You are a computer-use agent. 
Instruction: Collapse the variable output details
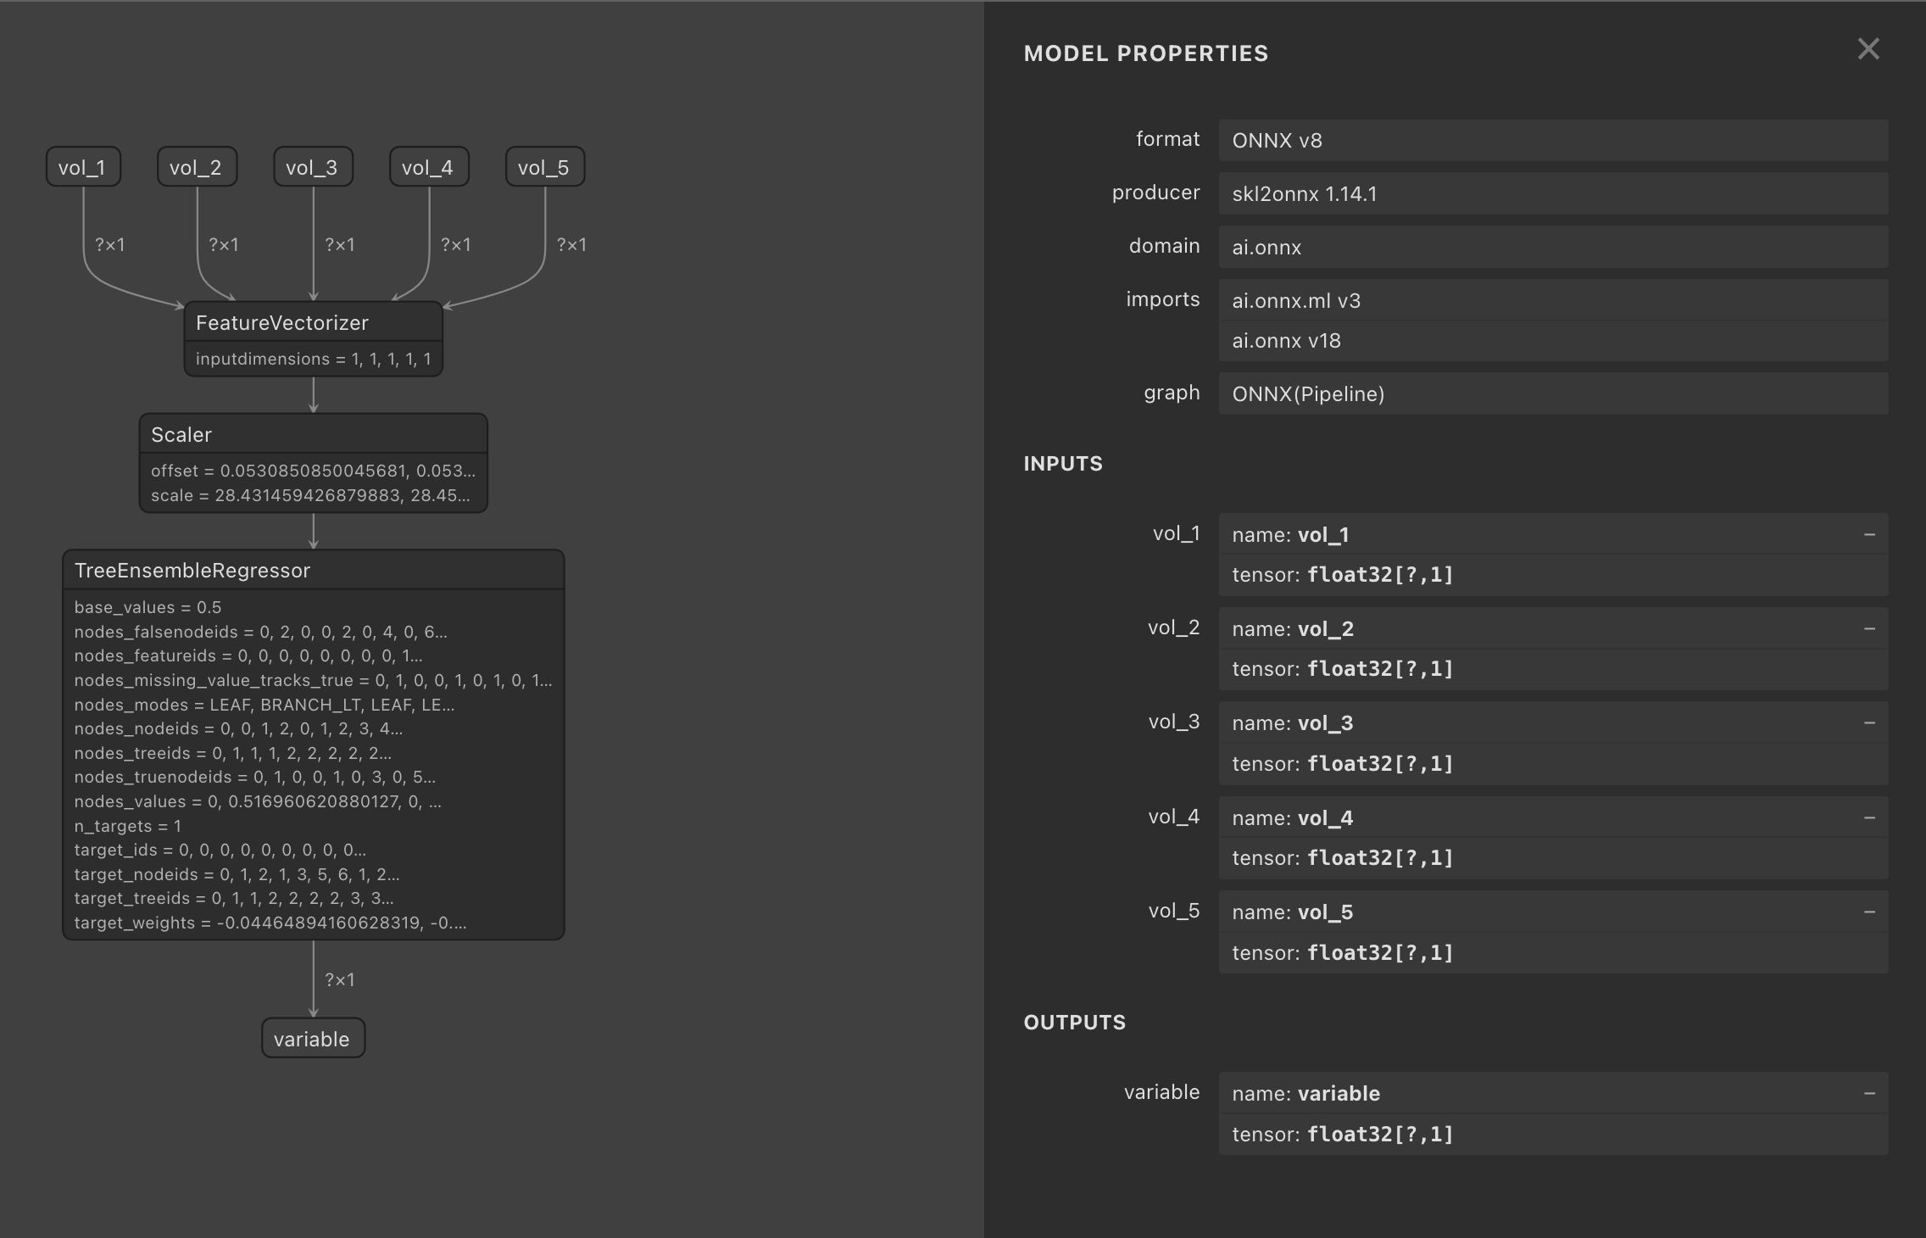click(x=1869, y=1094)
